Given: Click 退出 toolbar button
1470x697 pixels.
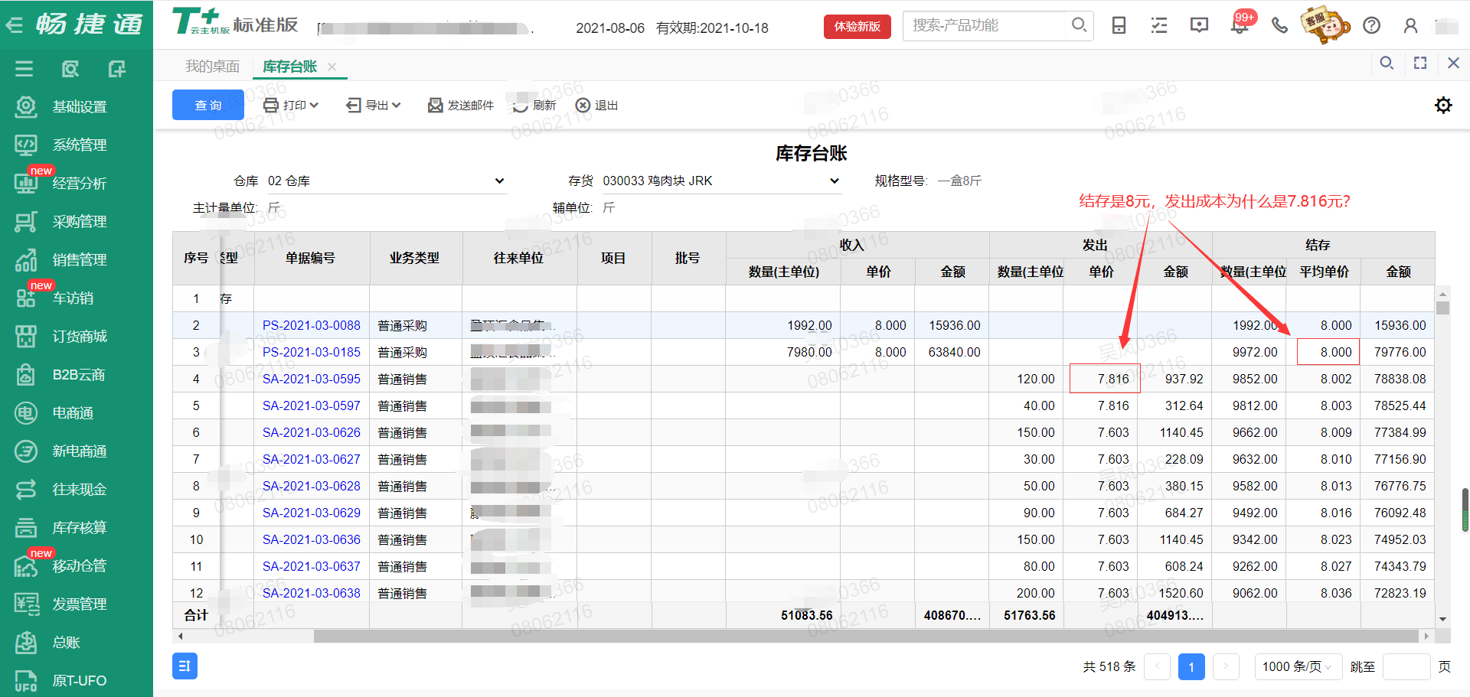Looking at the screenshot, I should (596, 105).
